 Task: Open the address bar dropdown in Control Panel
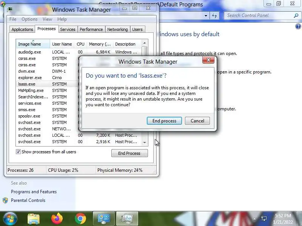(x=206, y=15)
